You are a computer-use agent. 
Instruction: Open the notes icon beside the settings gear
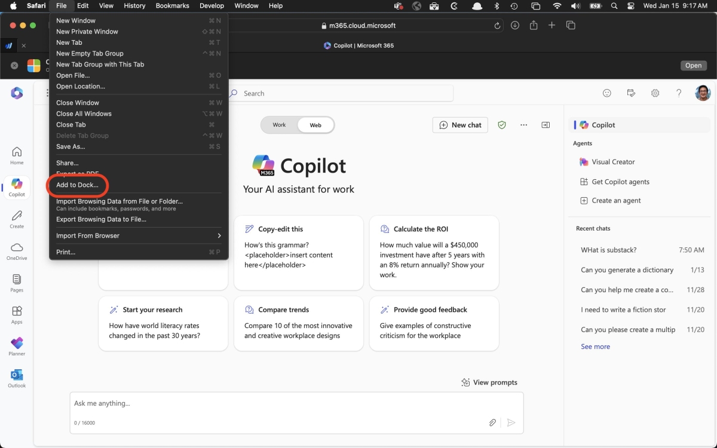coord(631,93)
